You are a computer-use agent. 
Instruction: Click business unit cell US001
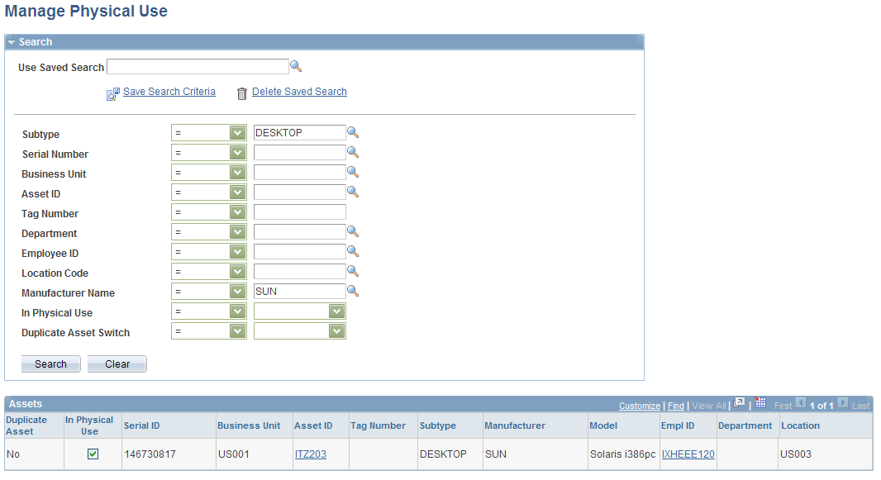[234, 454]
